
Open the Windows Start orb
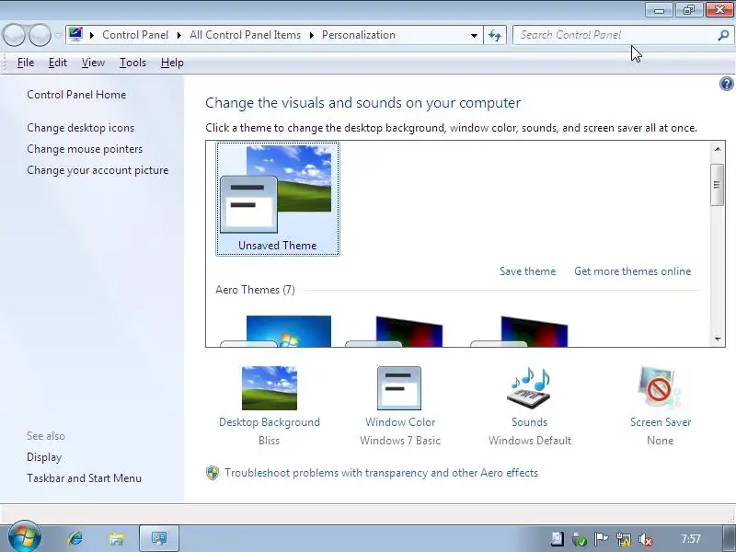point(25,537)
